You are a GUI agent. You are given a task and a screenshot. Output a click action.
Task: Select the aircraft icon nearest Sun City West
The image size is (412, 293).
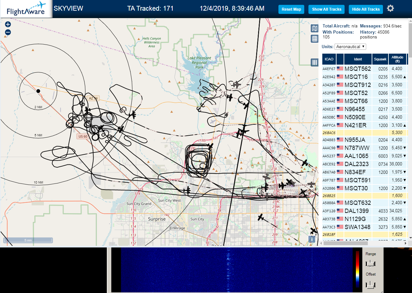[187, 191]
